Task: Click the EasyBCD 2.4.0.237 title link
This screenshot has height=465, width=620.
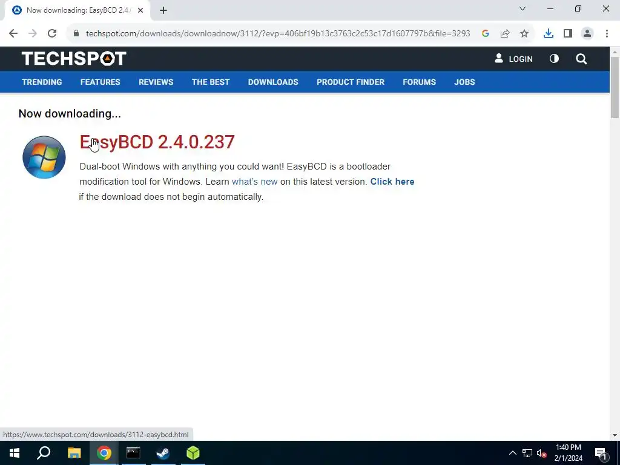Action: point(157,142)
